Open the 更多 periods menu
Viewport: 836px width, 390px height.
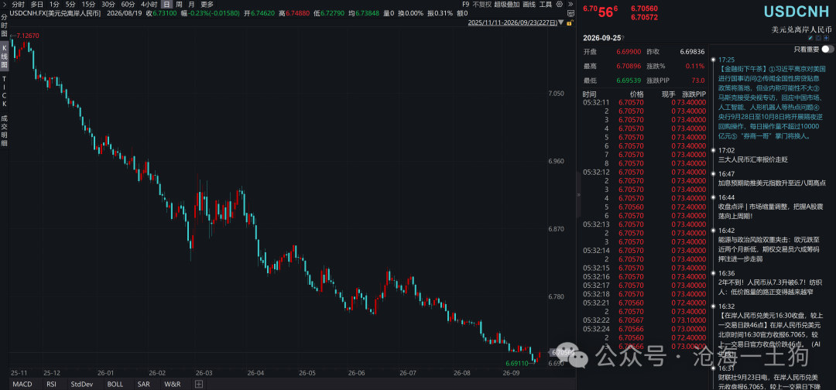coord(207,4)
